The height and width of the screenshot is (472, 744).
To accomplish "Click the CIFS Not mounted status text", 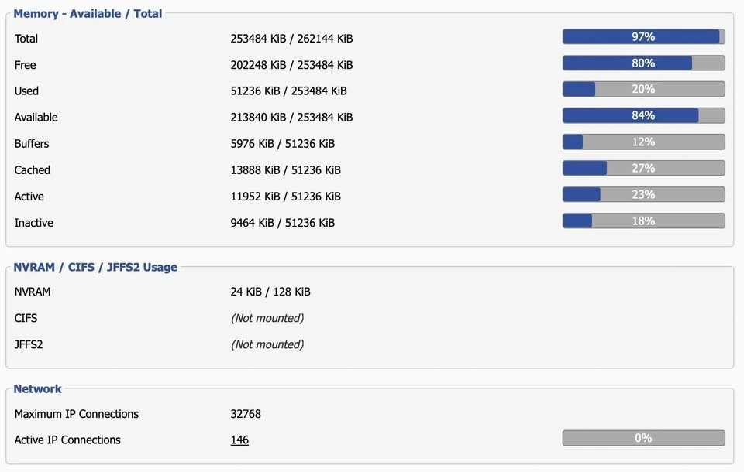I will [267, 319].
